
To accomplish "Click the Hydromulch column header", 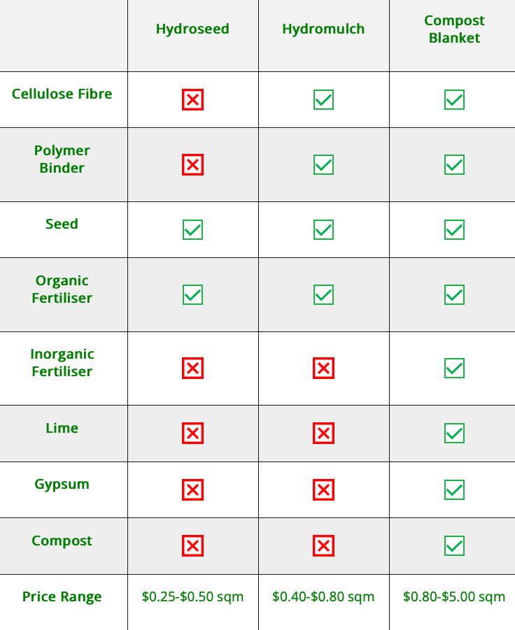I will [324, 29].
